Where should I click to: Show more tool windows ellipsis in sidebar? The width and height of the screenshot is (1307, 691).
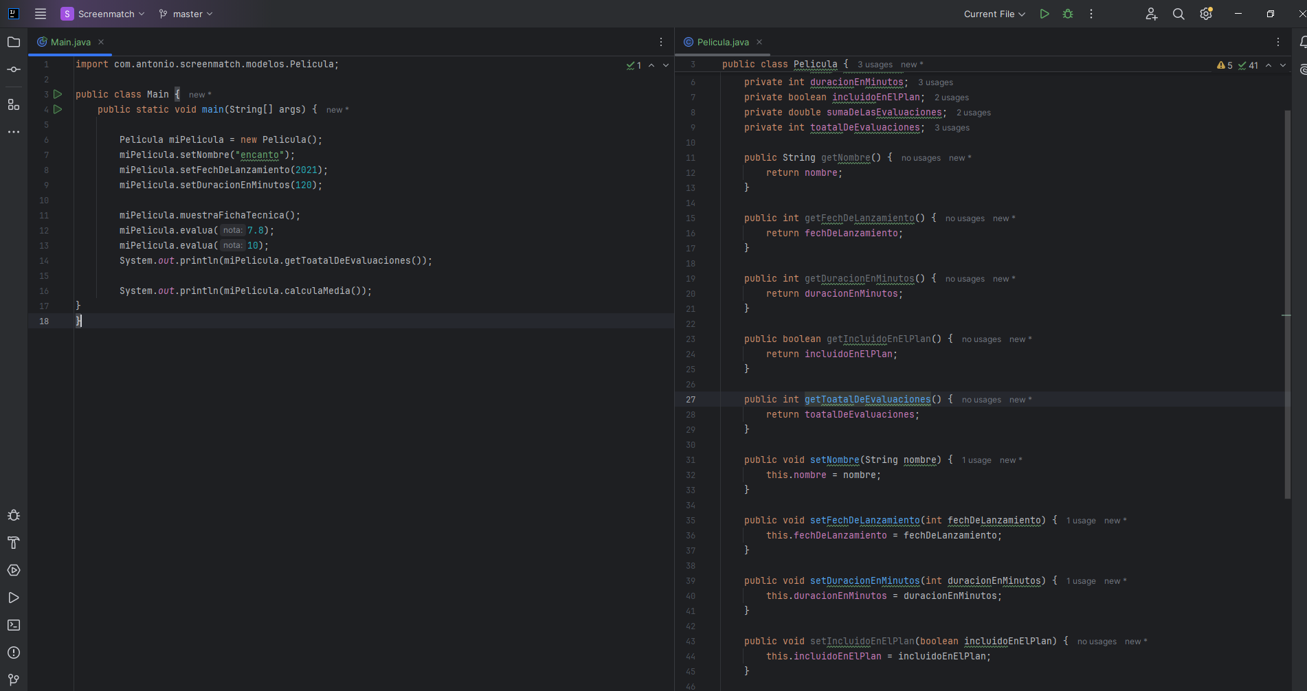click(x=14, y=132)
